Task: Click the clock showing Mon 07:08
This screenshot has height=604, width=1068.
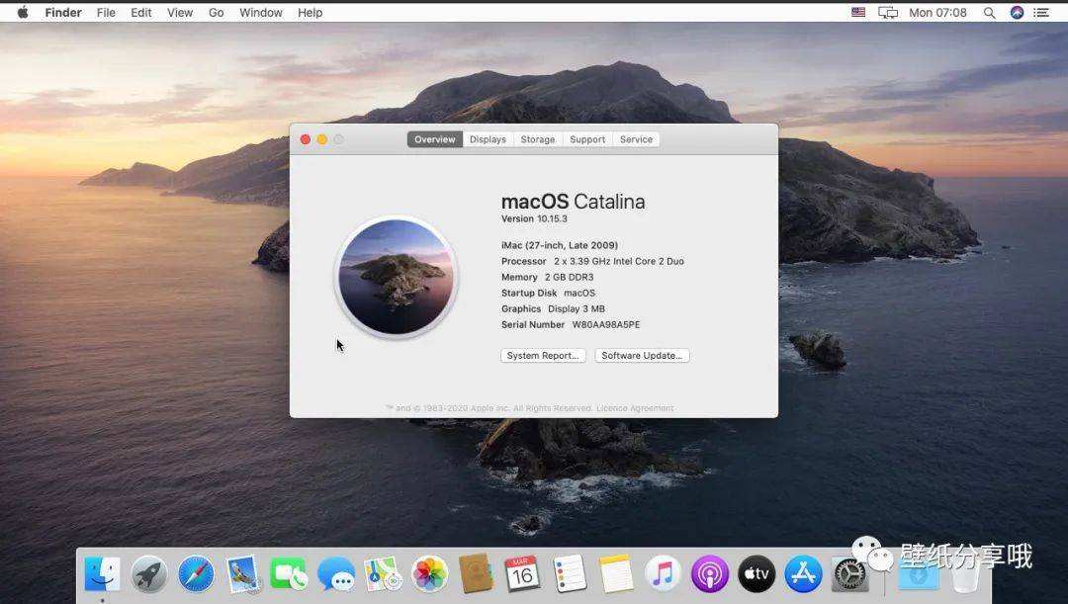Action: [x=937, y=12]
